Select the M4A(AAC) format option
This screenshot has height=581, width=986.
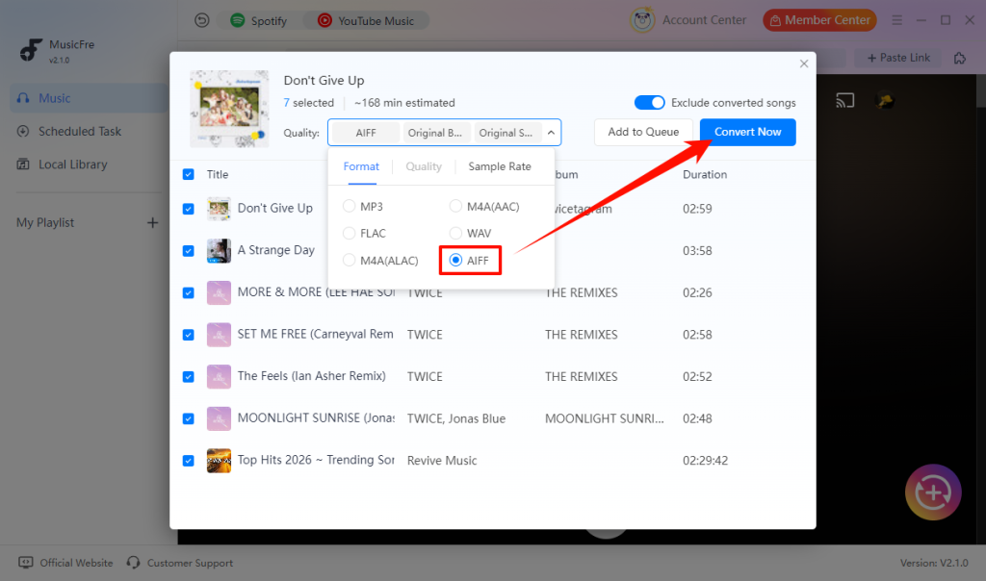(484, 207)
